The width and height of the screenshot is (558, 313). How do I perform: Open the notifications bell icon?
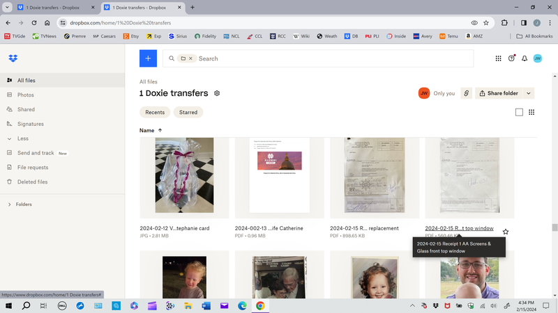[x=525, y=58]
